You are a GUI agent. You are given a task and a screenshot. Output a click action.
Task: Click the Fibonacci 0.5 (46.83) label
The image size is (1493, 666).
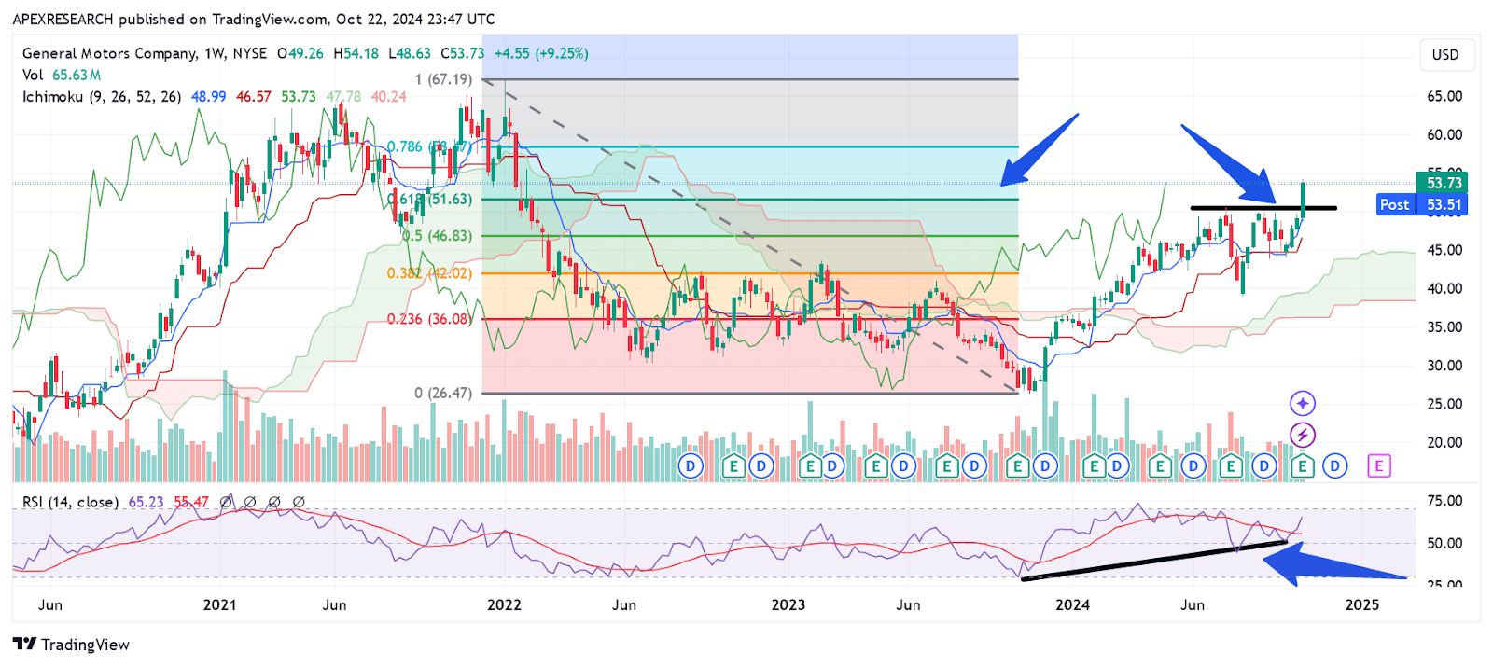coord(438,236)
